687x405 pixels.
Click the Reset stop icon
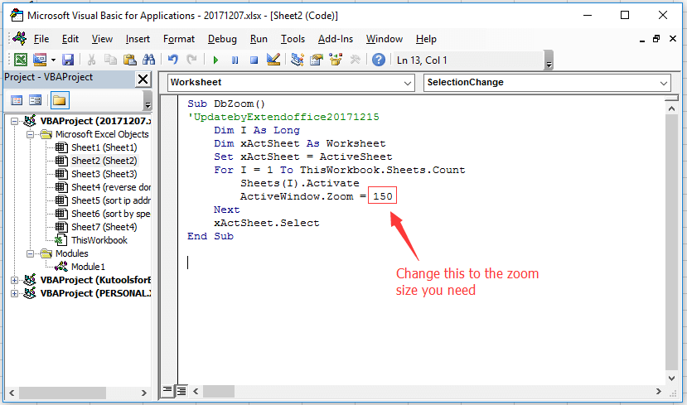[x=254, y=60]
